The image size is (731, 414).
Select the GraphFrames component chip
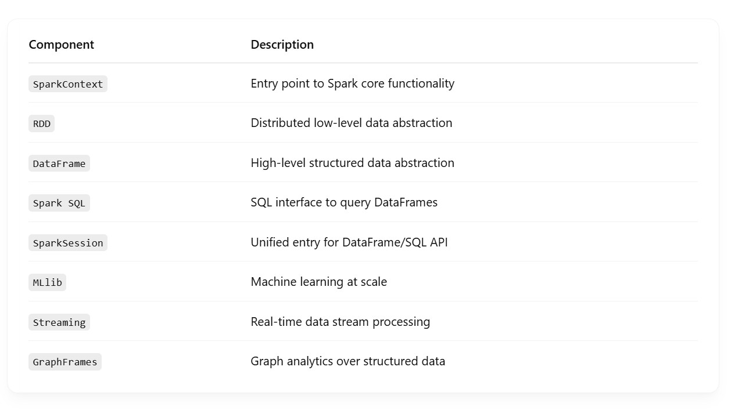coord(64,362)
